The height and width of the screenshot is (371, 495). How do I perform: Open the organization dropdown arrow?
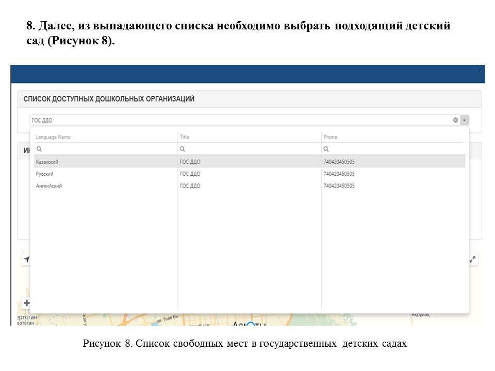pos(464,120)
